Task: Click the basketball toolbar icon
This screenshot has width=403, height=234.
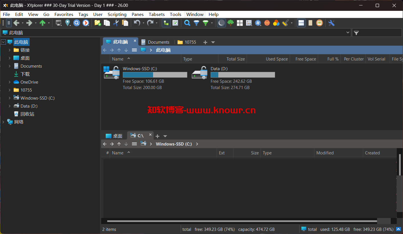Action: coord(267,23)
